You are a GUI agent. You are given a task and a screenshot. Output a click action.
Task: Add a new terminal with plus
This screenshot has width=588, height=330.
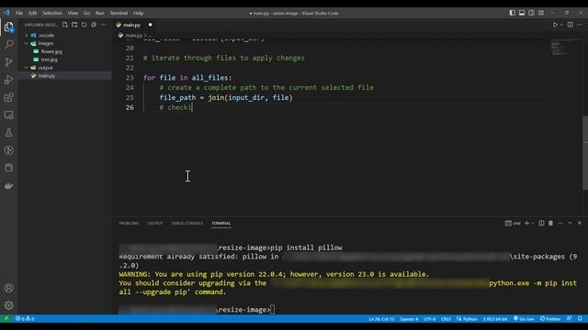[526, 223]
